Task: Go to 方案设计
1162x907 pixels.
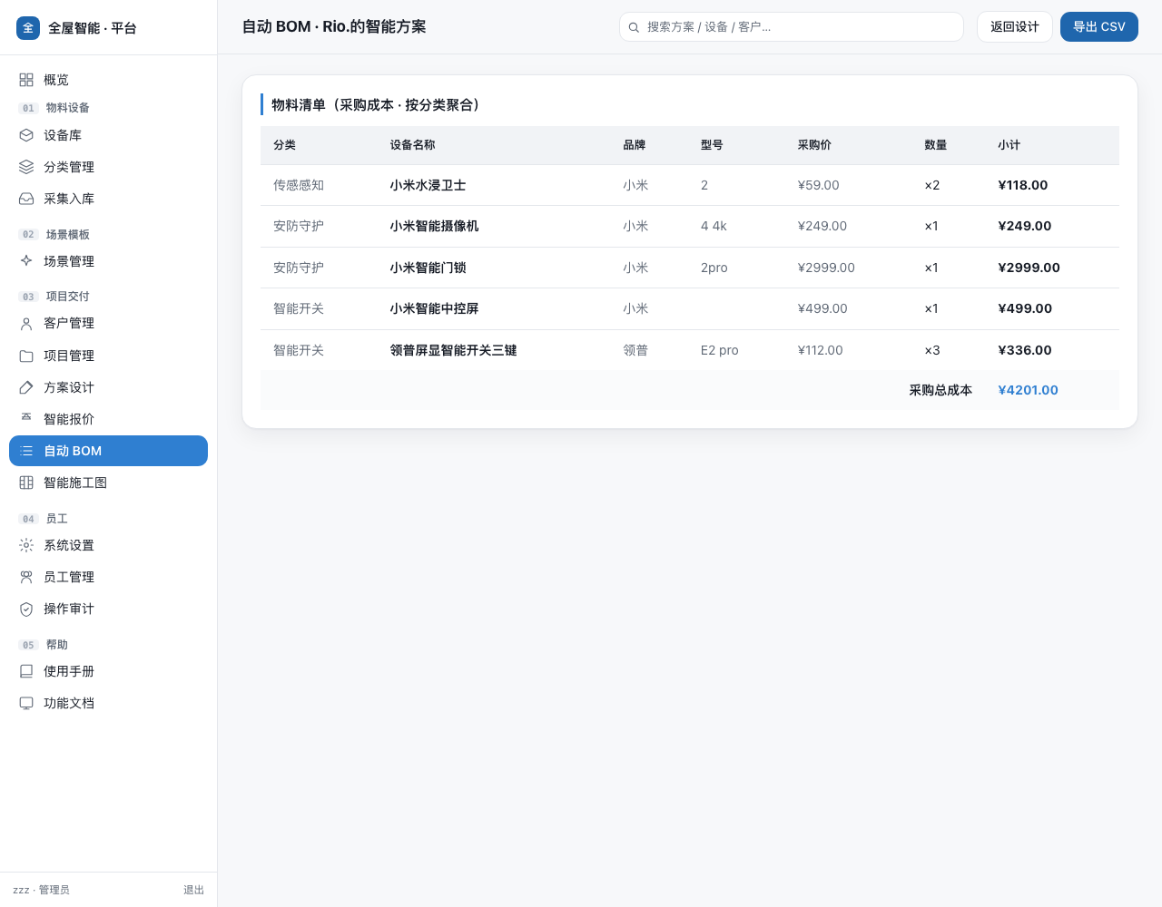Action: click(108, 387)
